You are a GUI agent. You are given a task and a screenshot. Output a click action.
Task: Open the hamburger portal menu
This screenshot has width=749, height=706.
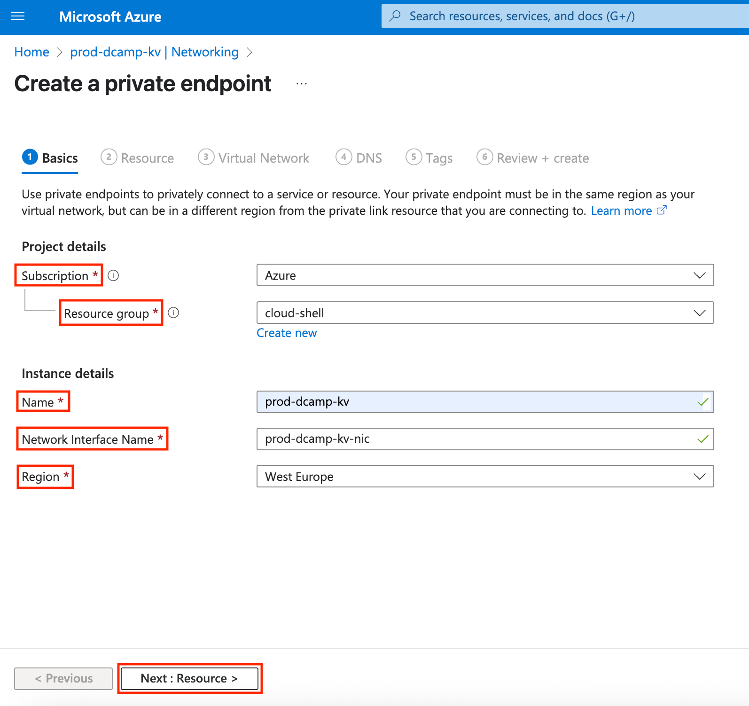[x=18, y=17]
